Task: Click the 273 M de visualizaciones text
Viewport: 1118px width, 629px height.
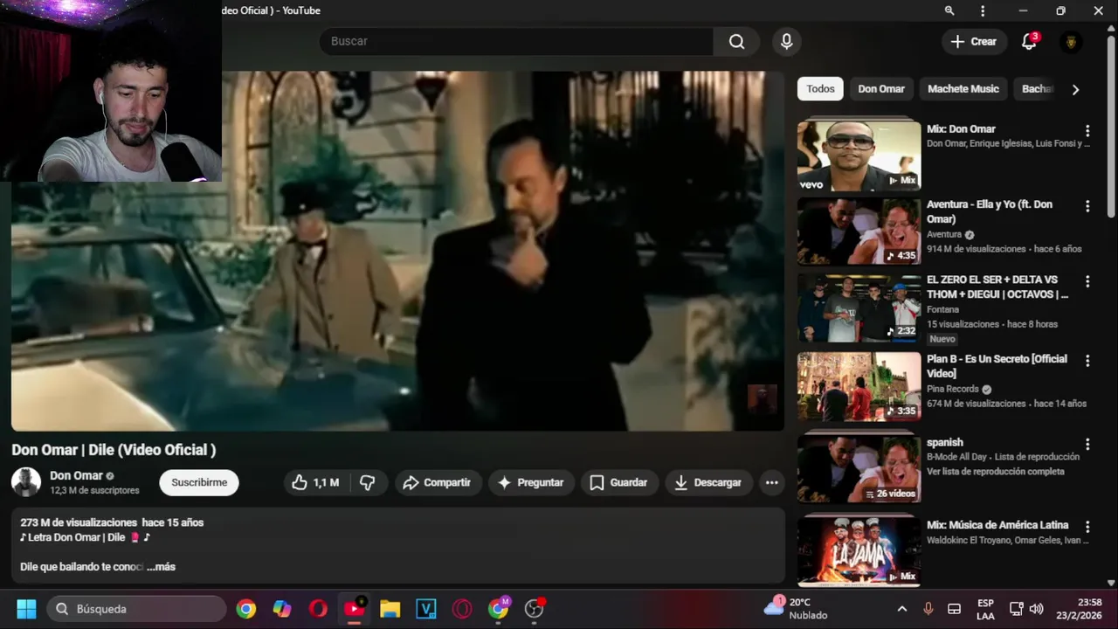Action: (x=79, y=522)
